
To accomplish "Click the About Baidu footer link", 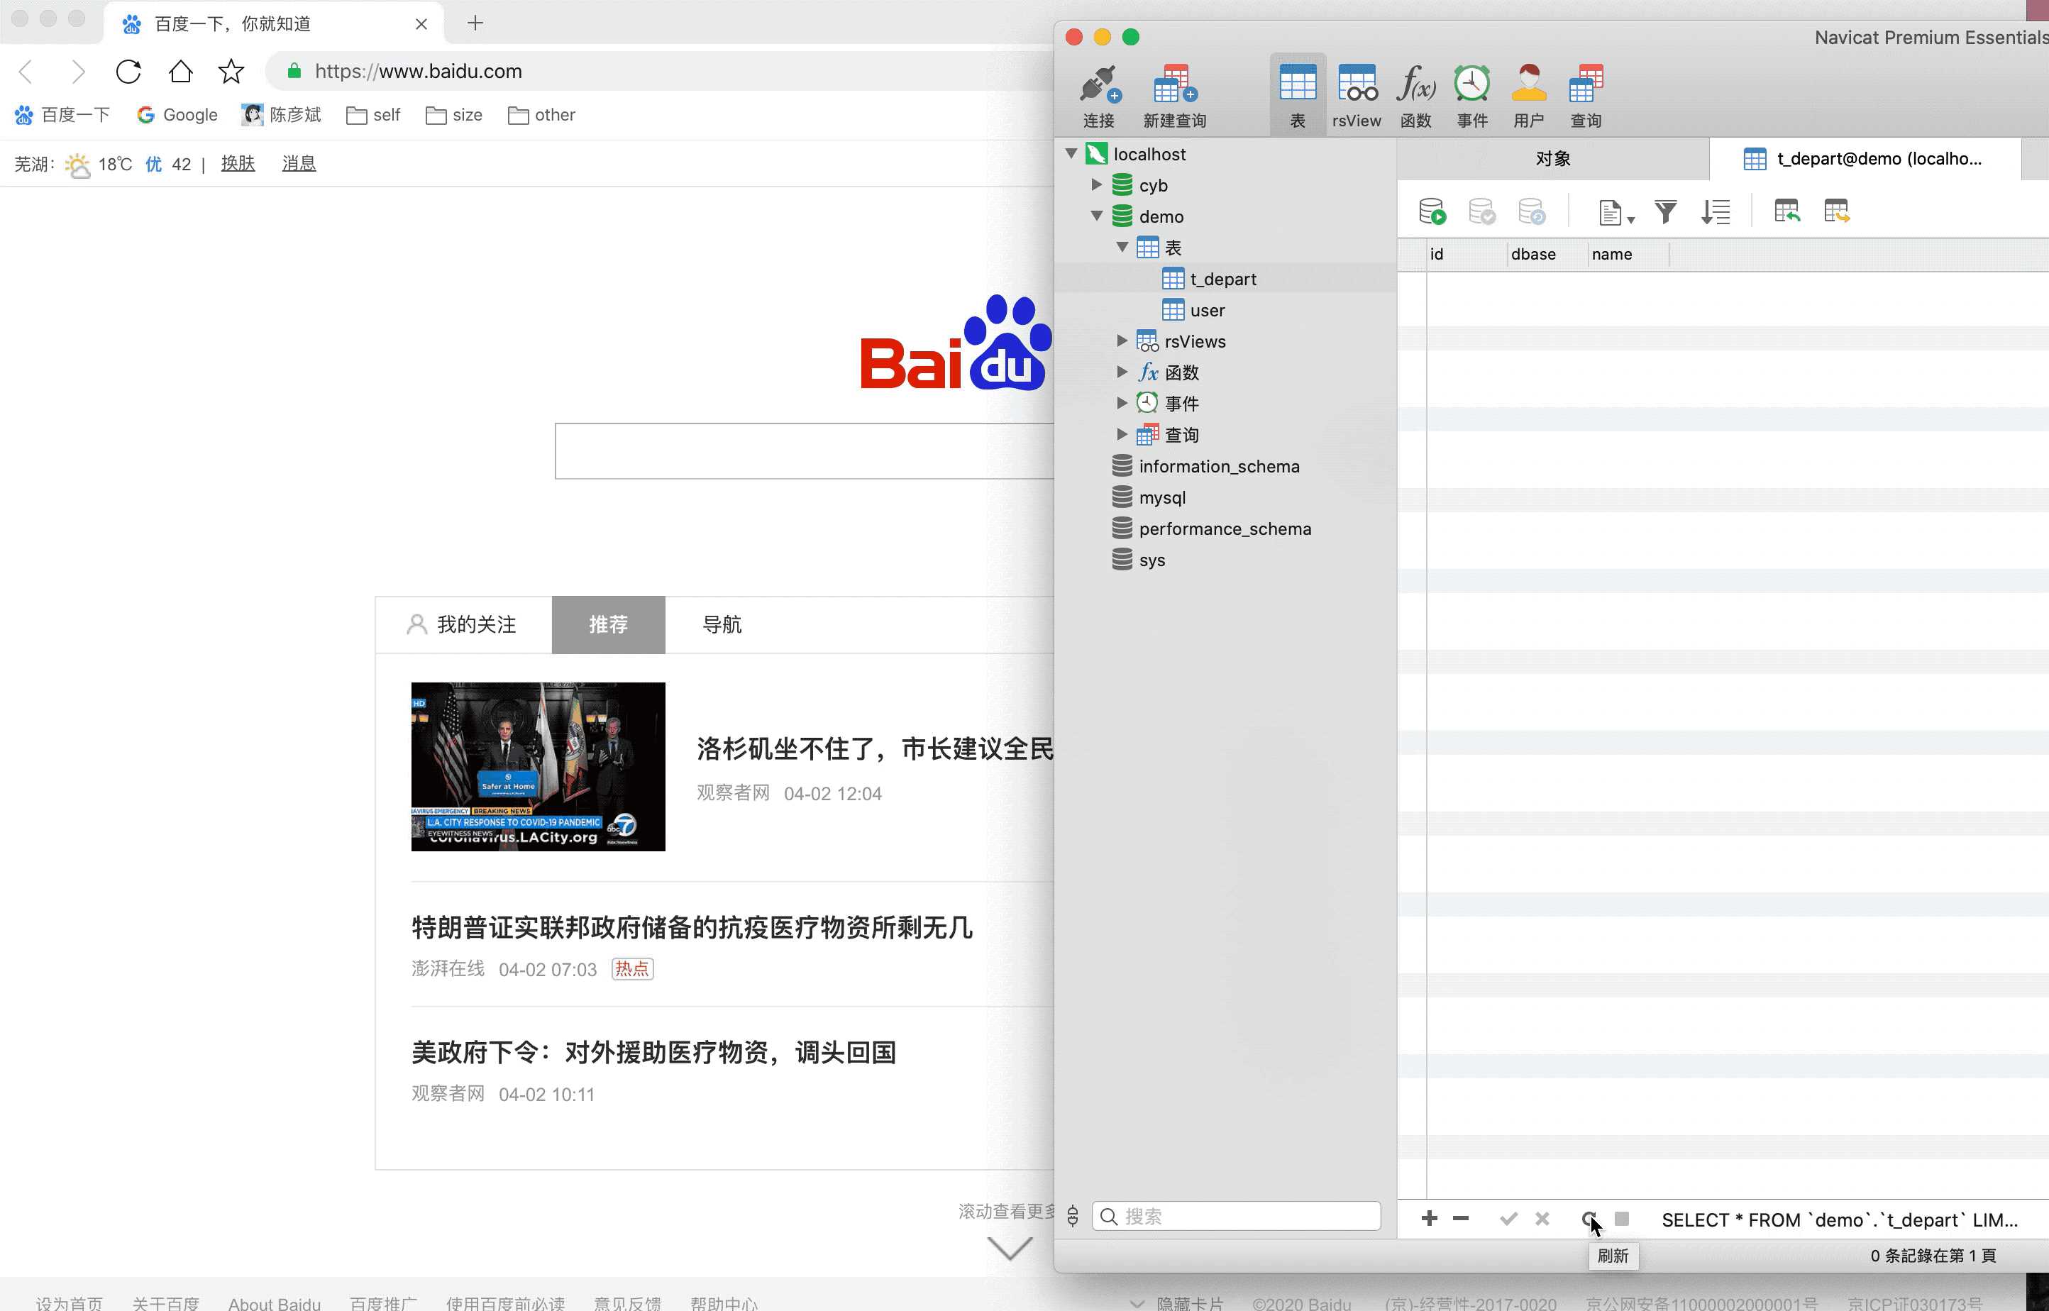I will [274, 1302].
